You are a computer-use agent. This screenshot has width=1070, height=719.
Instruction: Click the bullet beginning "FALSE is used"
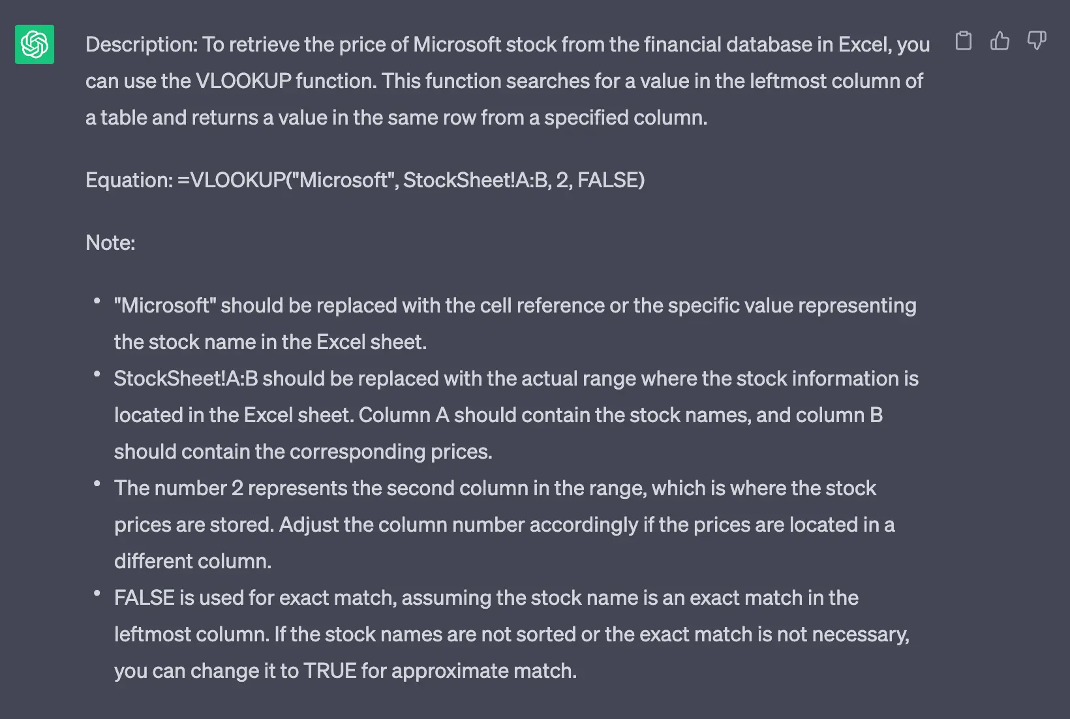click(x=512, y=634)
